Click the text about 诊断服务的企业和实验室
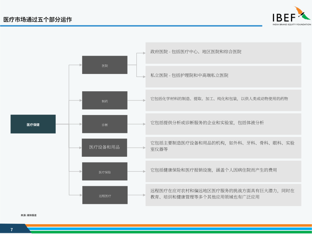Screen dimensions: 312x234 click(207, 123)
